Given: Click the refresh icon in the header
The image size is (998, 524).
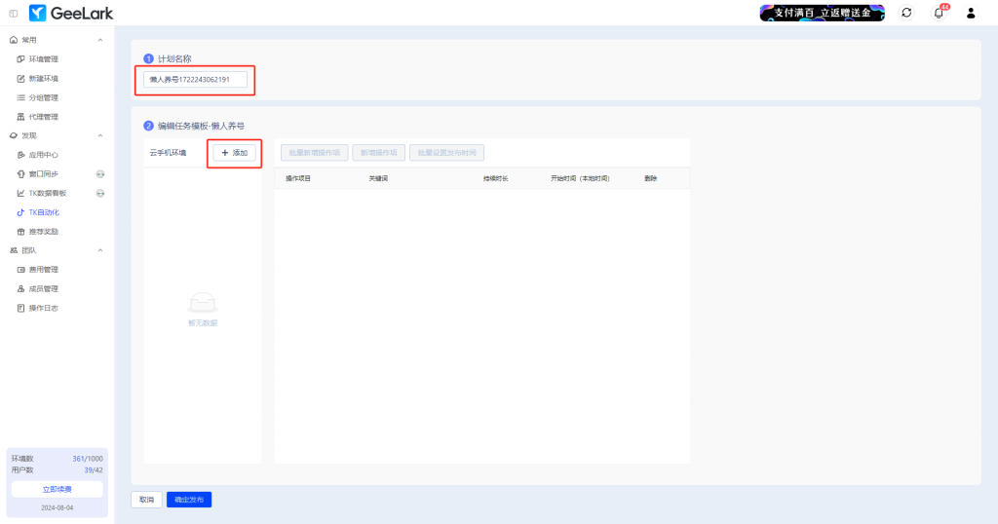Looking at the screenshot, I should 906,13.
